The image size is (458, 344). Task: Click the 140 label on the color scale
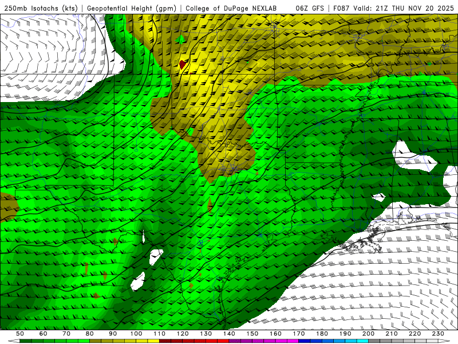point(229,334)
